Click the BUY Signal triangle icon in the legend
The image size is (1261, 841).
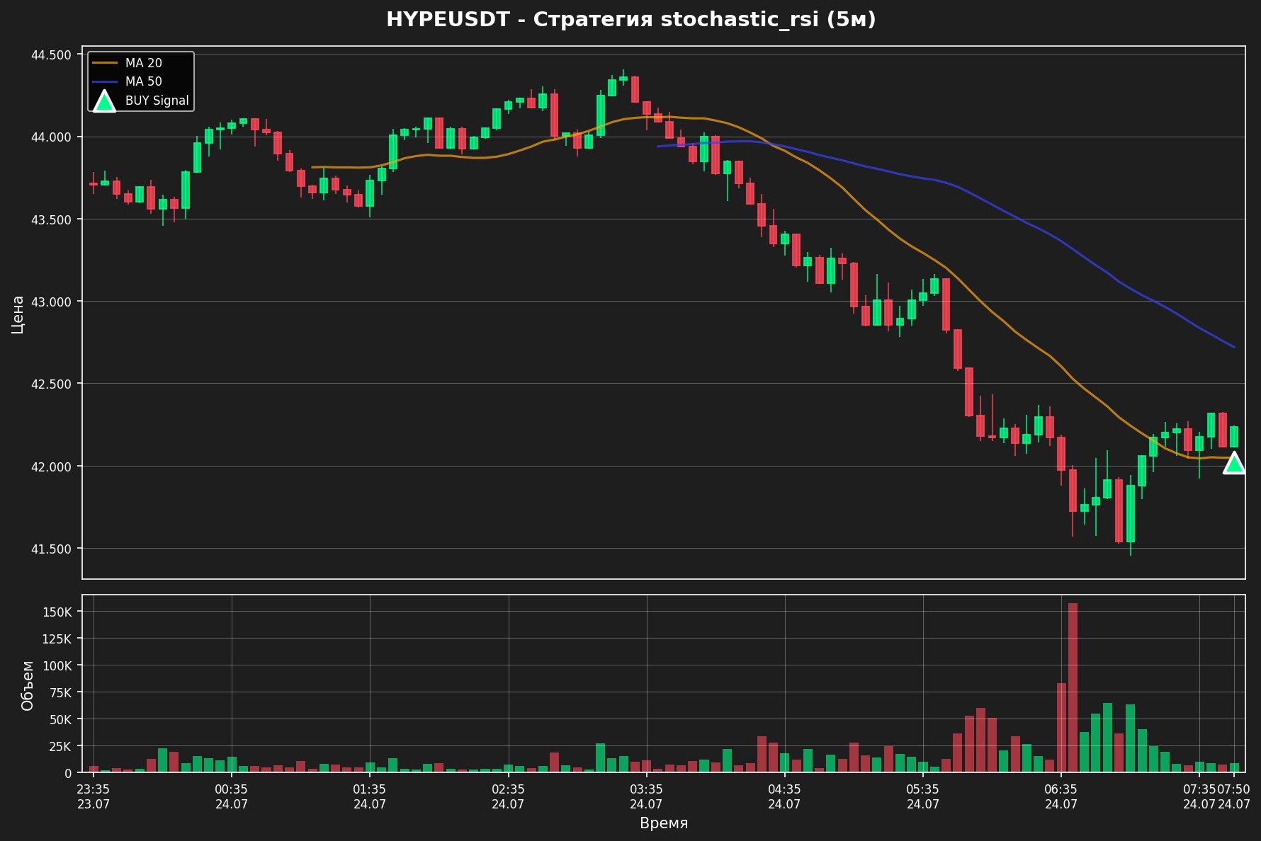click(x=104, y=101)
